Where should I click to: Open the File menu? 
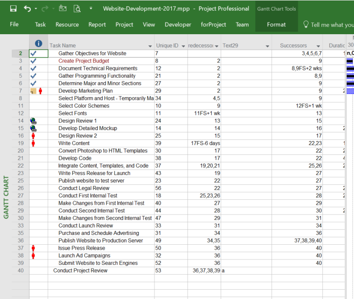[x=14, y=24]
